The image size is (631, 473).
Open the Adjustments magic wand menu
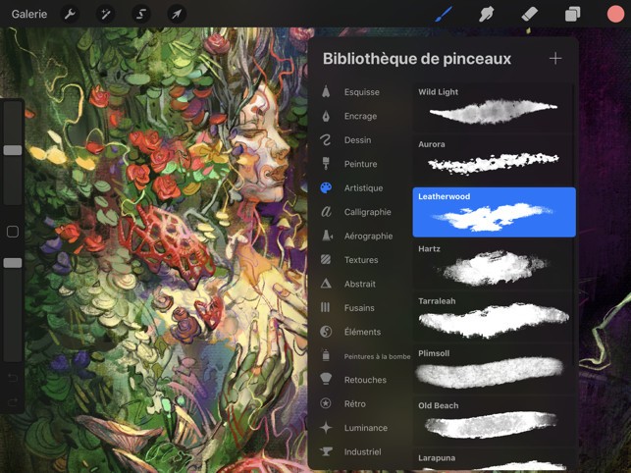coord(106,15)
